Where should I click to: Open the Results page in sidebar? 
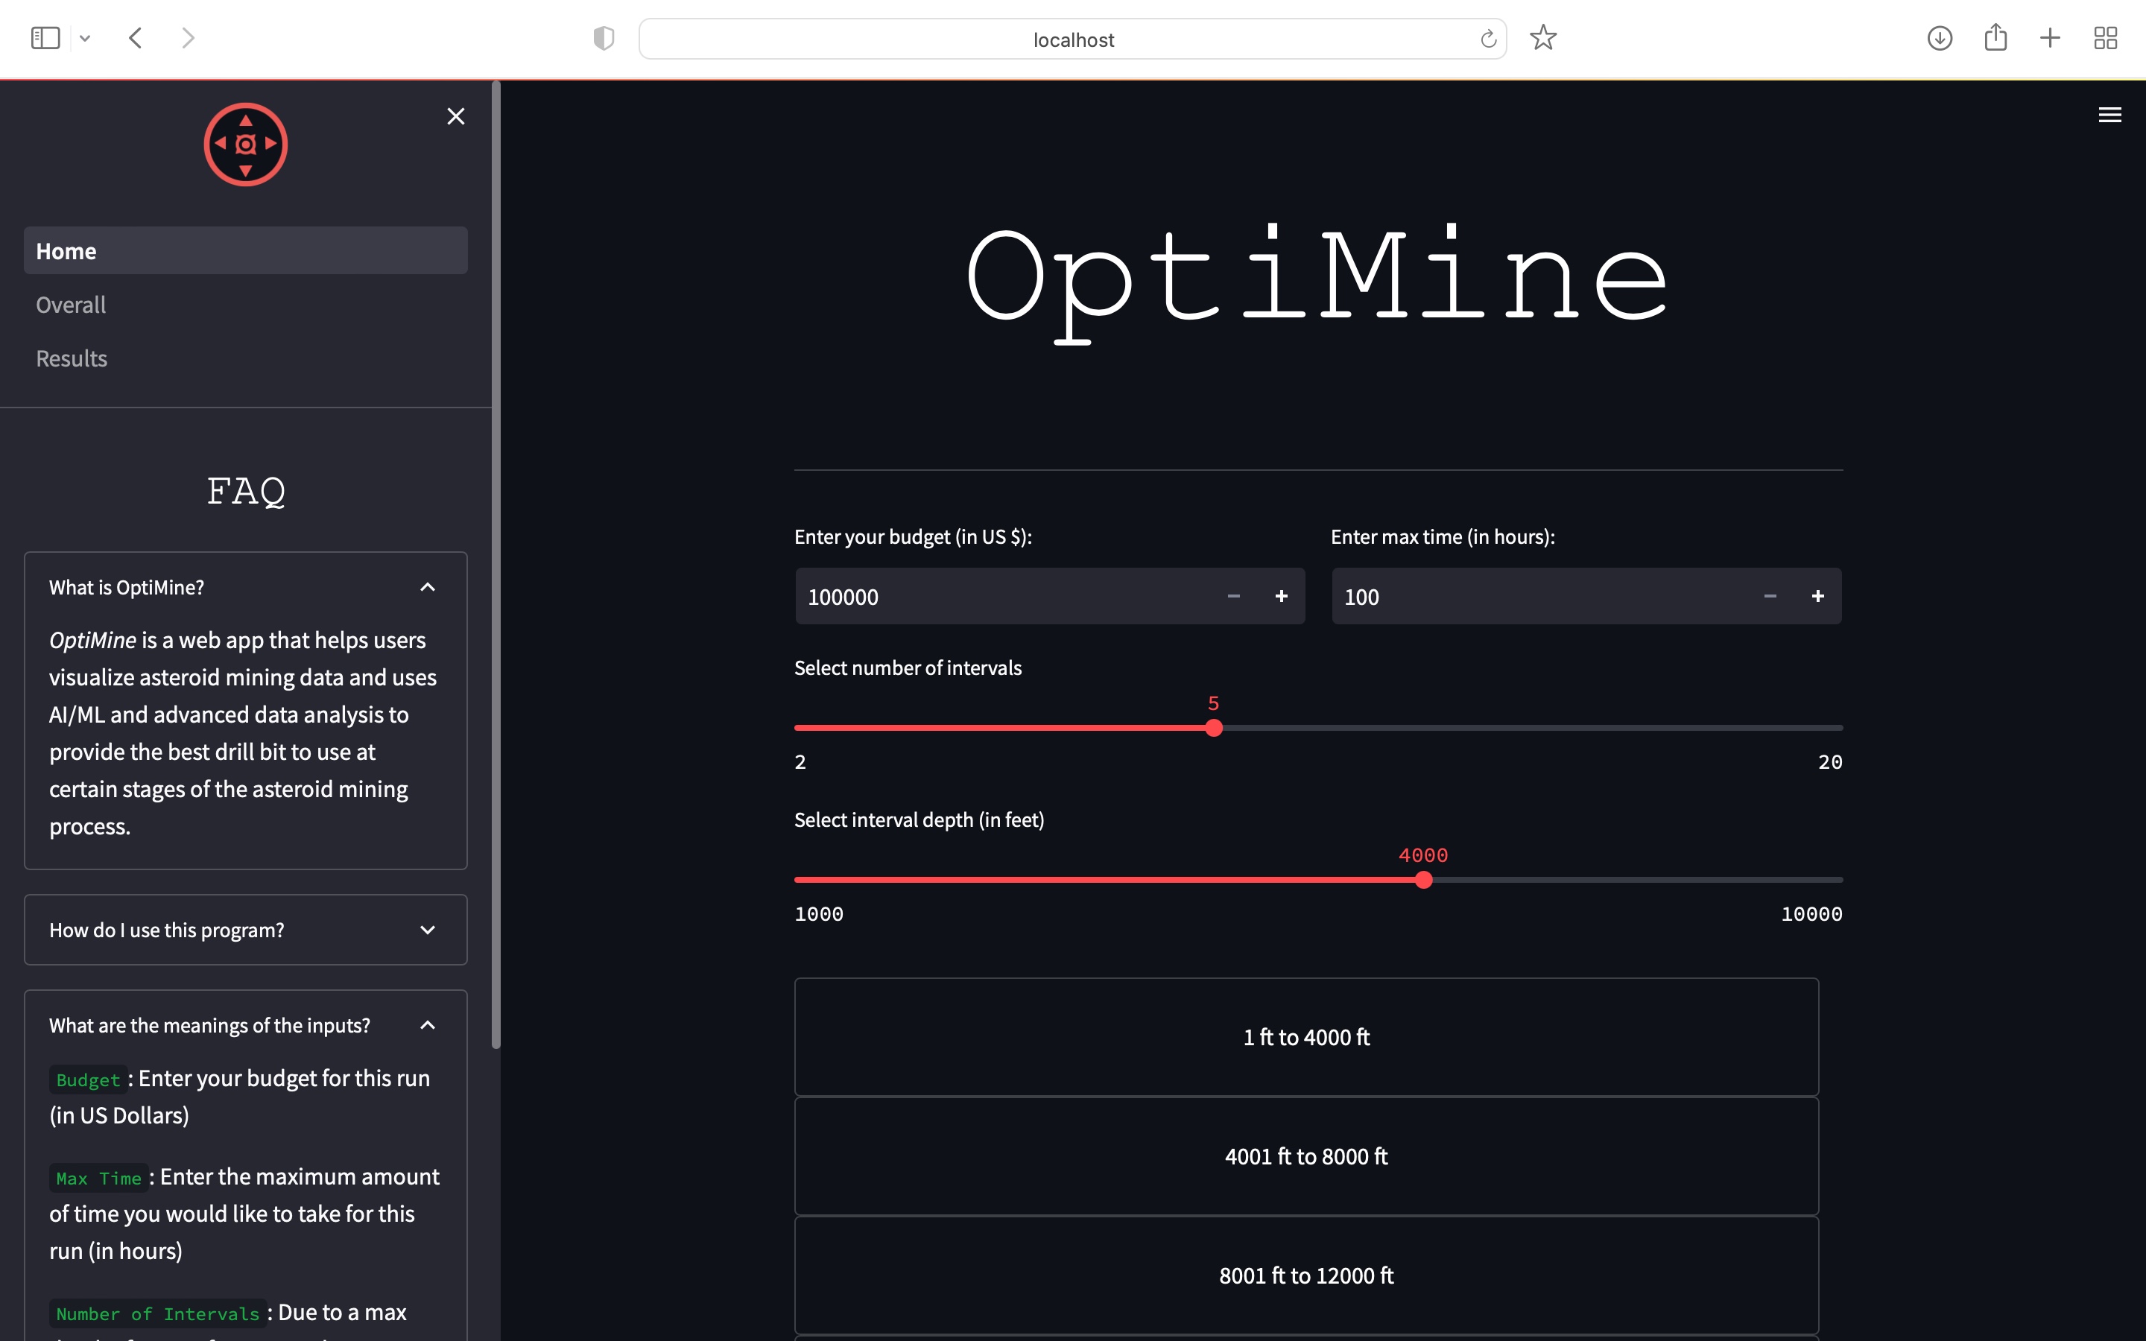72,358
